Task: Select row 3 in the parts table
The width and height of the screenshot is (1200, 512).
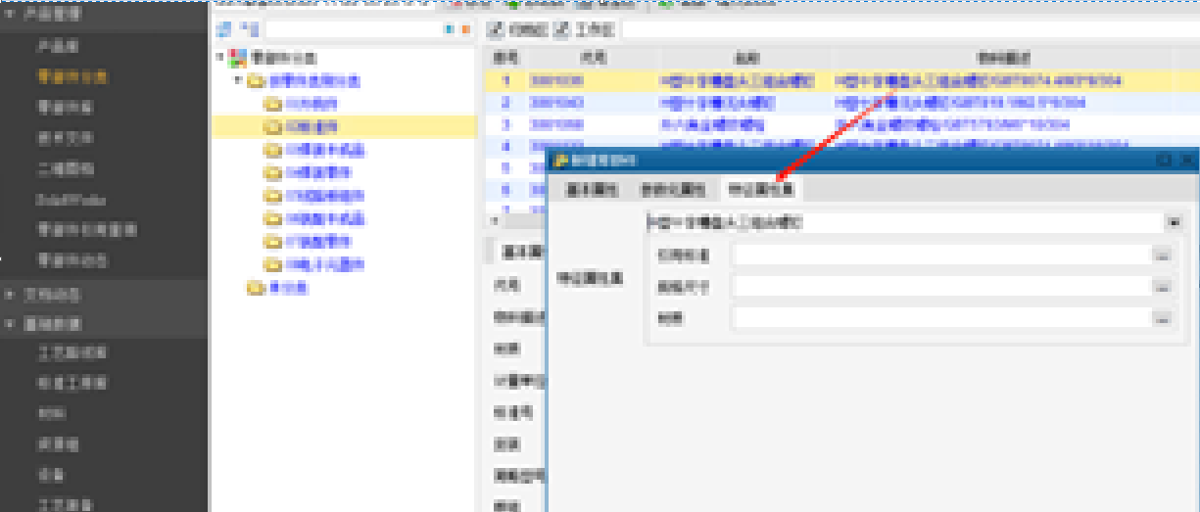Action: (842, 124)
